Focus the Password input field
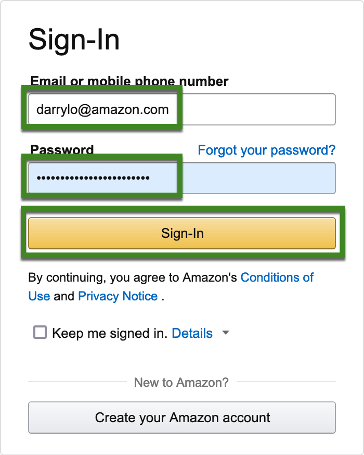 click(x=255, y=178)
